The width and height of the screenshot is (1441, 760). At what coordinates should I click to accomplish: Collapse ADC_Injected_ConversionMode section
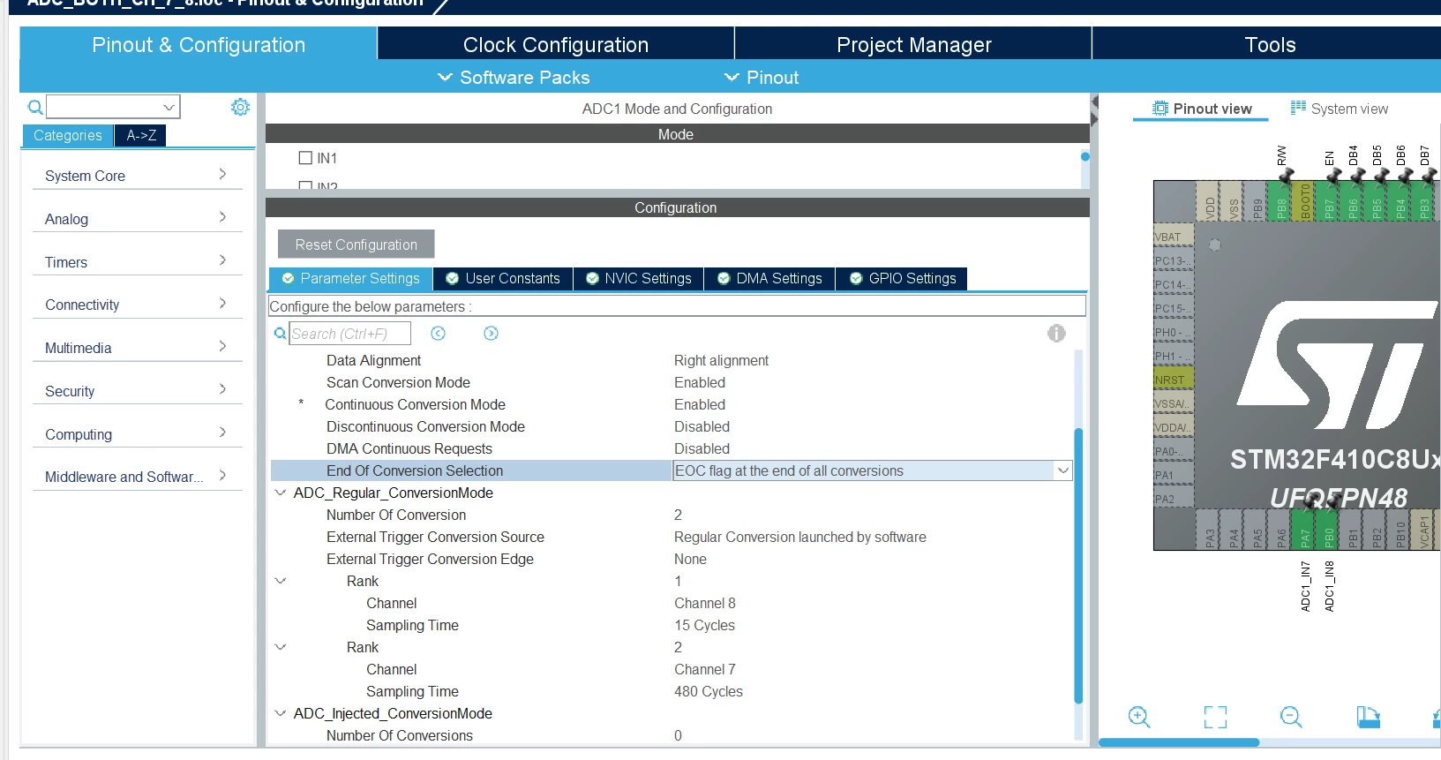281,713
